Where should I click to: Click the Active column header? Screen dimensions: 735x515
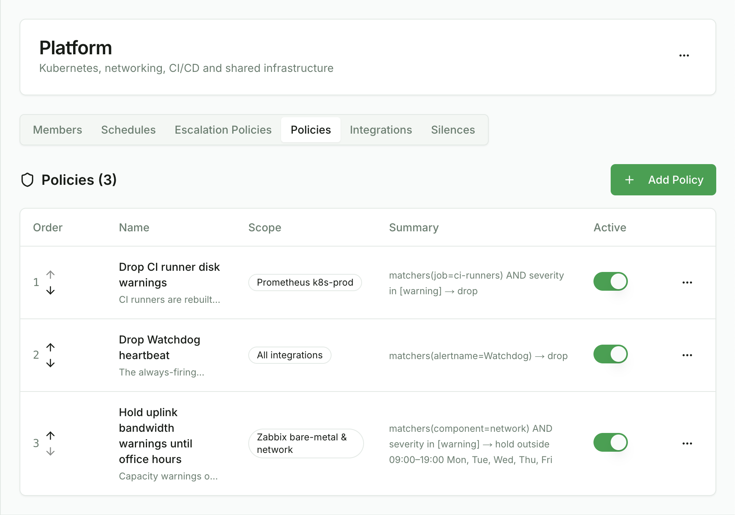[610, 227]
